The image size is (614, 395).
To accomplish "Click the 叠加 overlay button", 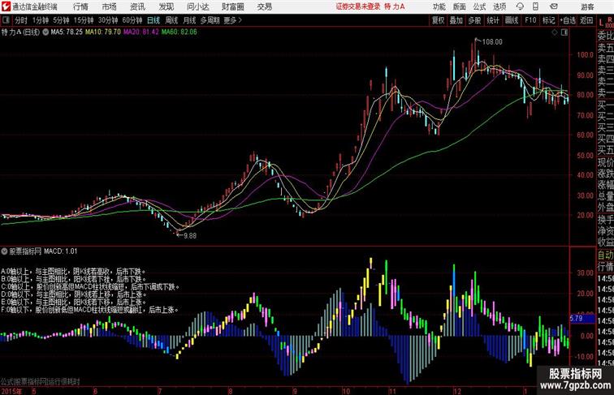I will pos(456,20).
